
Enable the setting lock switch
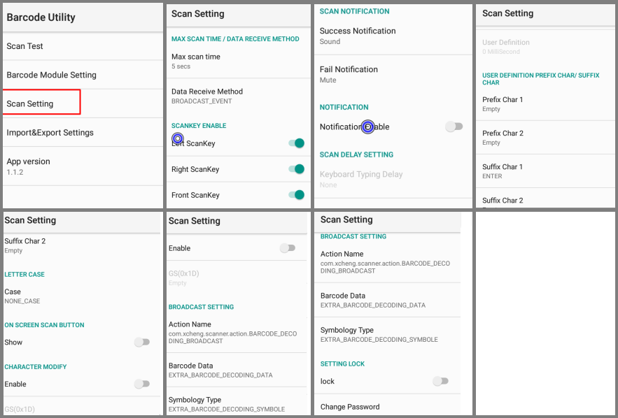point(441,381)
